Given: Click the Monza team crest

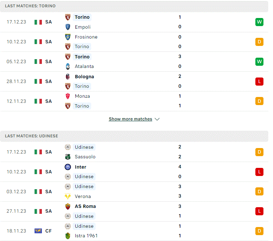Looking at the screenshot, I should (68, 96).
